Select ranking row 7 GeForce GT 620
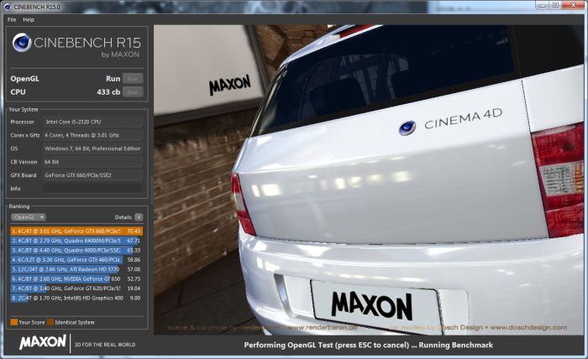This screenshot has width=588, height=359. pos(76,289)
